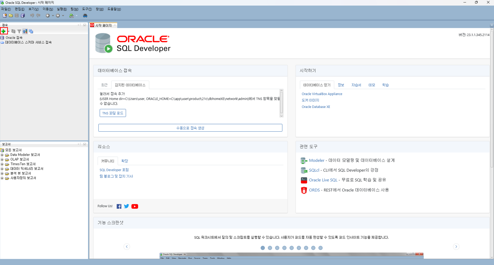Expand the 분석 뷰 보고서 node
This screenshot has height=265, width=494.
(2, 174)
